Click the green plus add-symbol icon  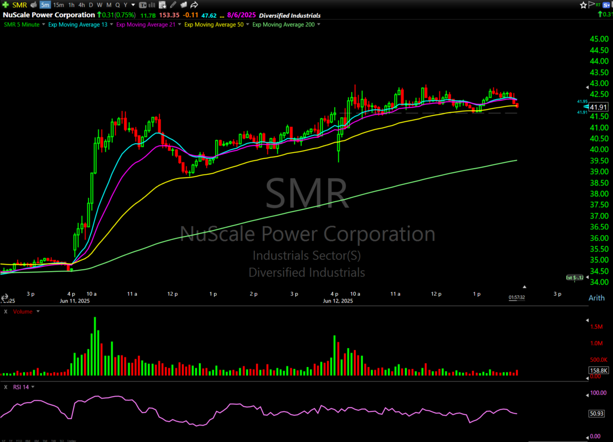[6, 5]
